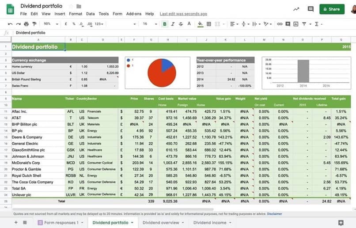Open the Functions sigma menu
The image size is (356, 228).
pos(317,24)
